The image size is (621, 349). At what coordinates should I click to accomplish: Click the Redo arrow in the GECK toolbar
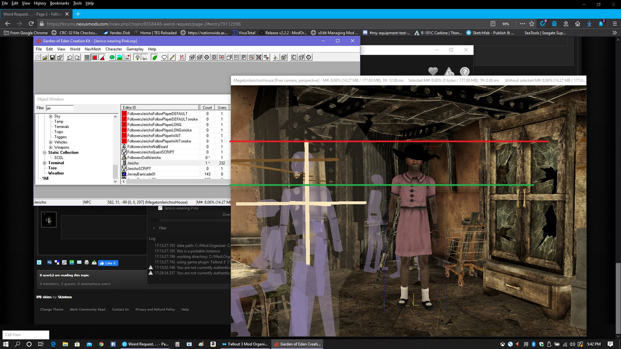(77, 57)
